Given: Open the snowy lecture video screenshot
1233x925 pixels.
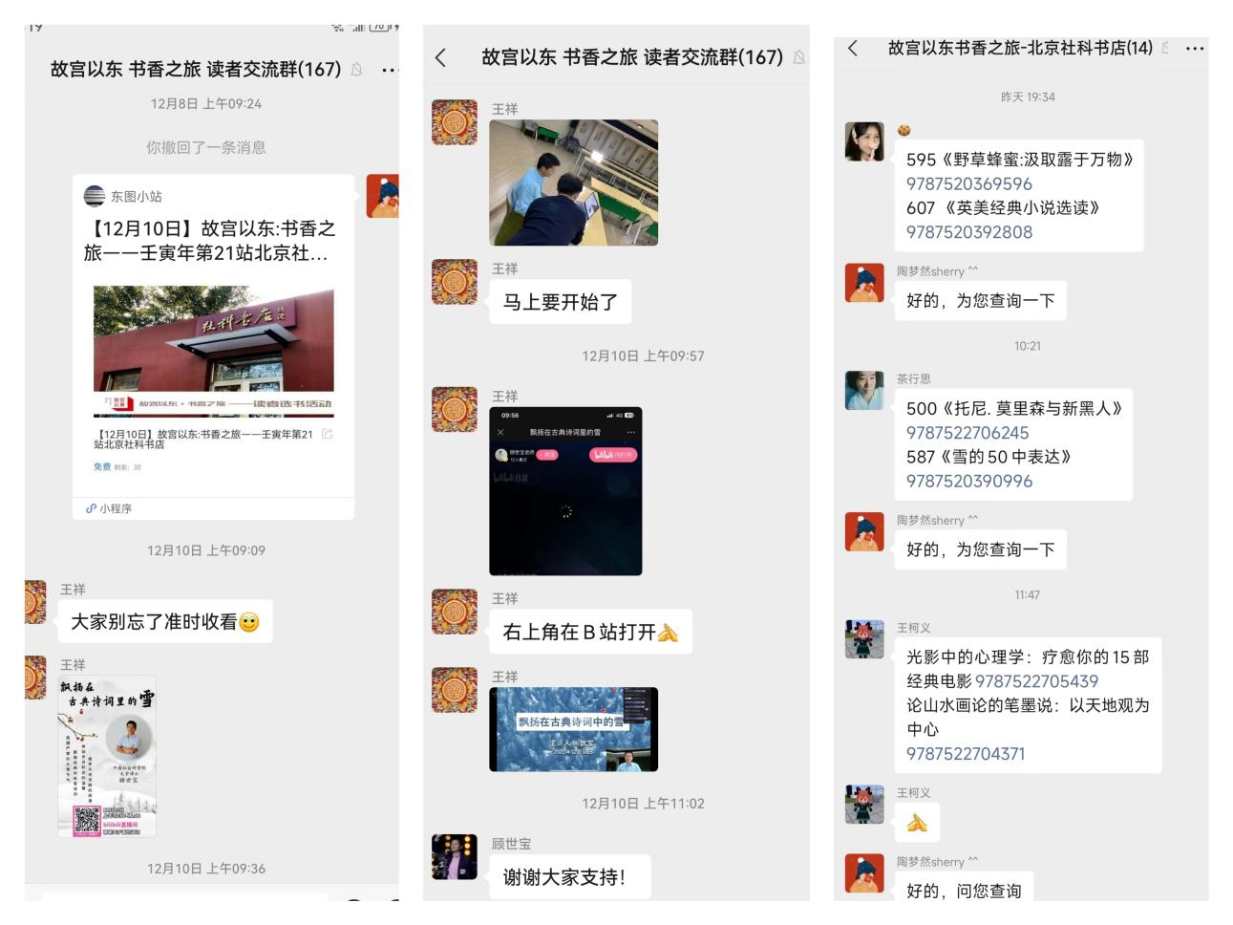Looking at the screenshot, I should pyautogui.click(x=574, y=729).
